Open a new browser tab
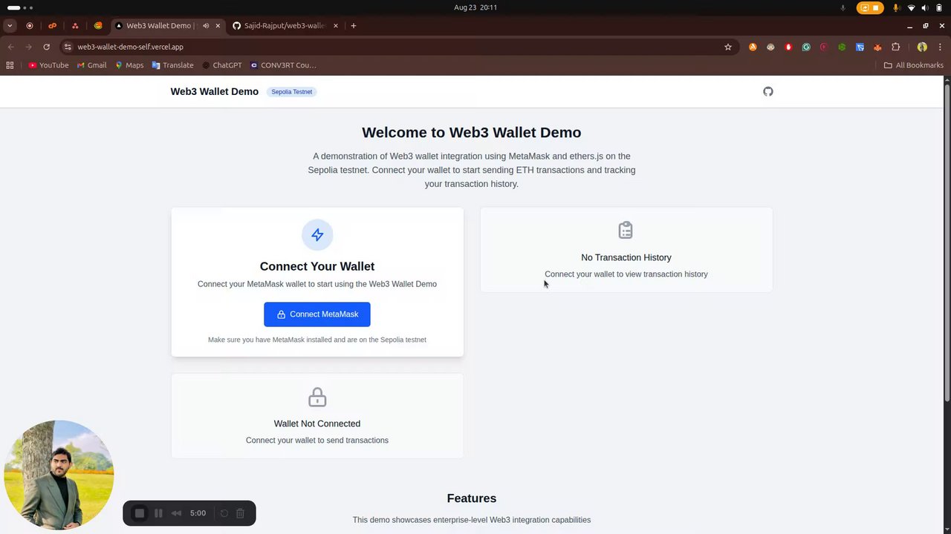Screen dimensions: 951x534 point(353,25)
